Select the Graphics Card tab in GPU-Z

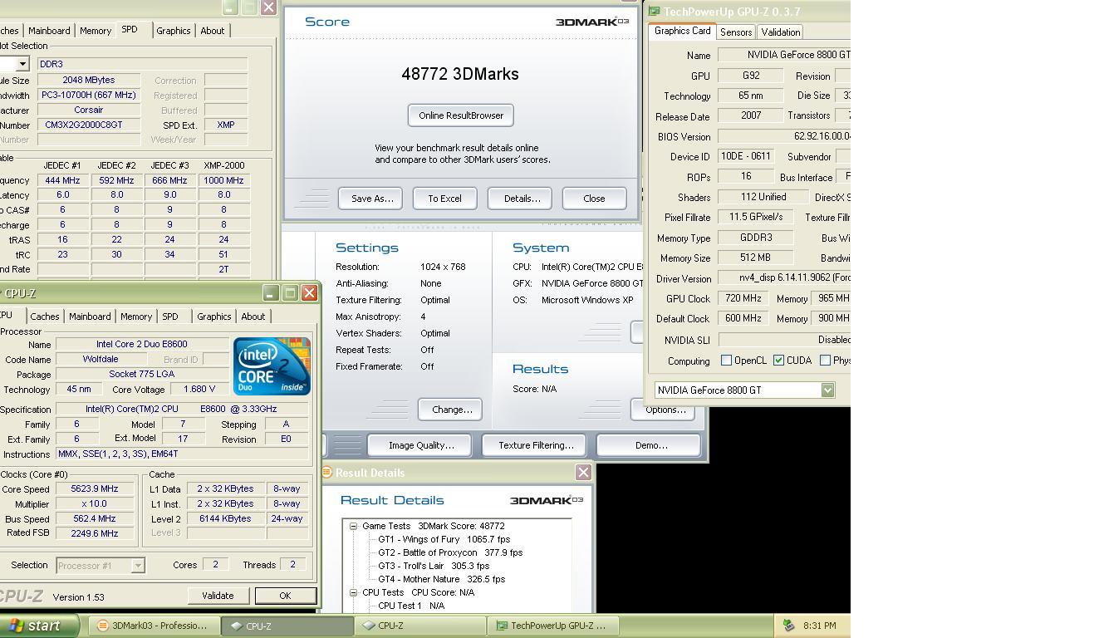(x=682, y=31)
